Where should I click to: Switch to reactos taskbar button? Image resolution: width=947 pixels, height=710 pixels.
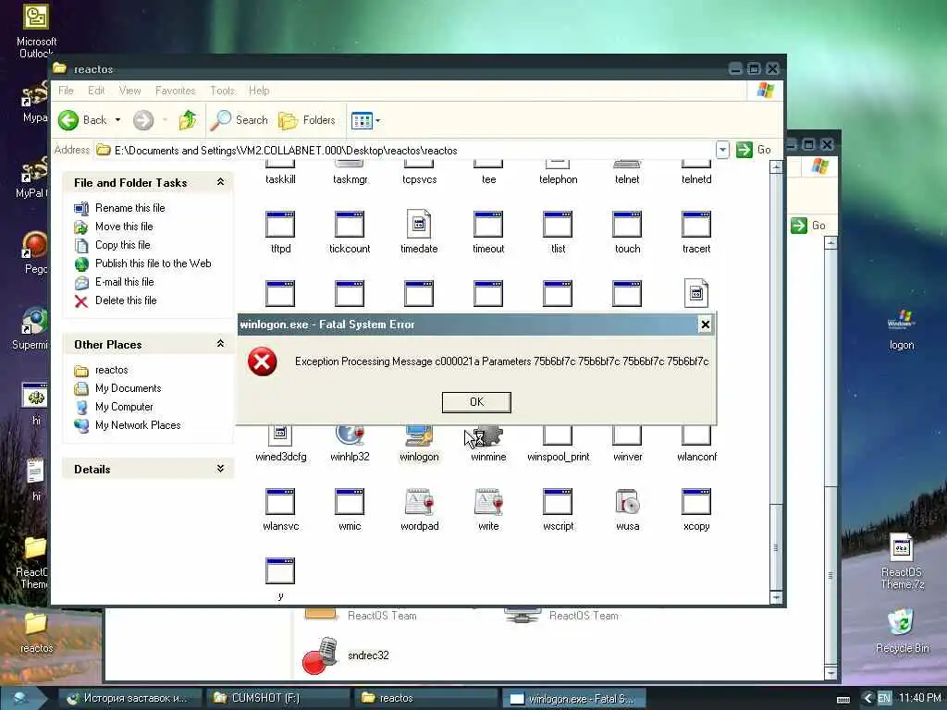(425, 698)
